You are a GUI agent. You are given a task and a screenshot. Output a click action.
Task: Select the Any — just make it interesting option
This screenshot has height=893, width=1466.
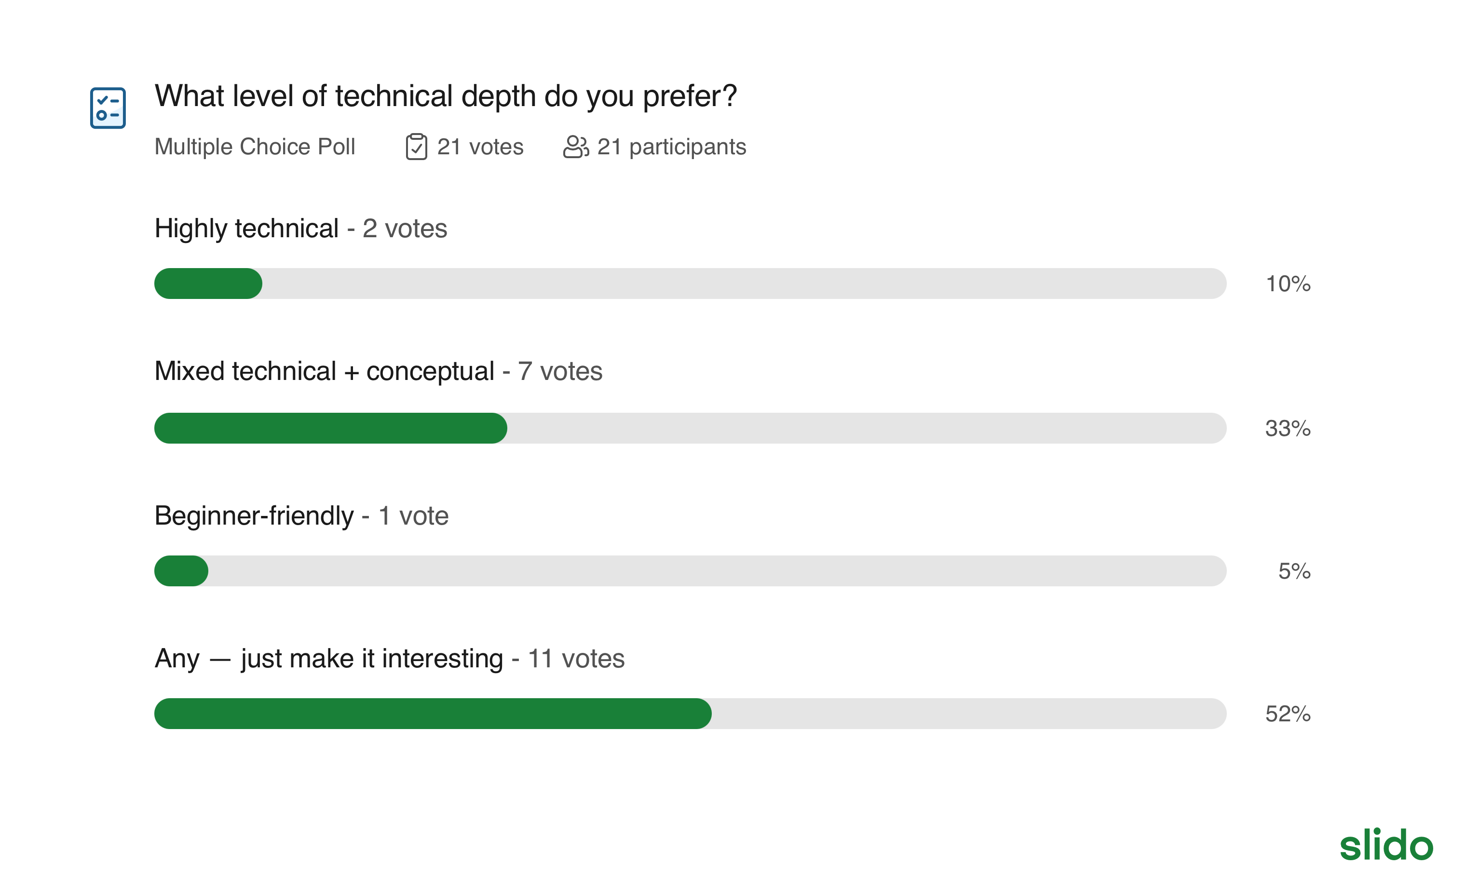pyautogui.click(x=328, y=659)
